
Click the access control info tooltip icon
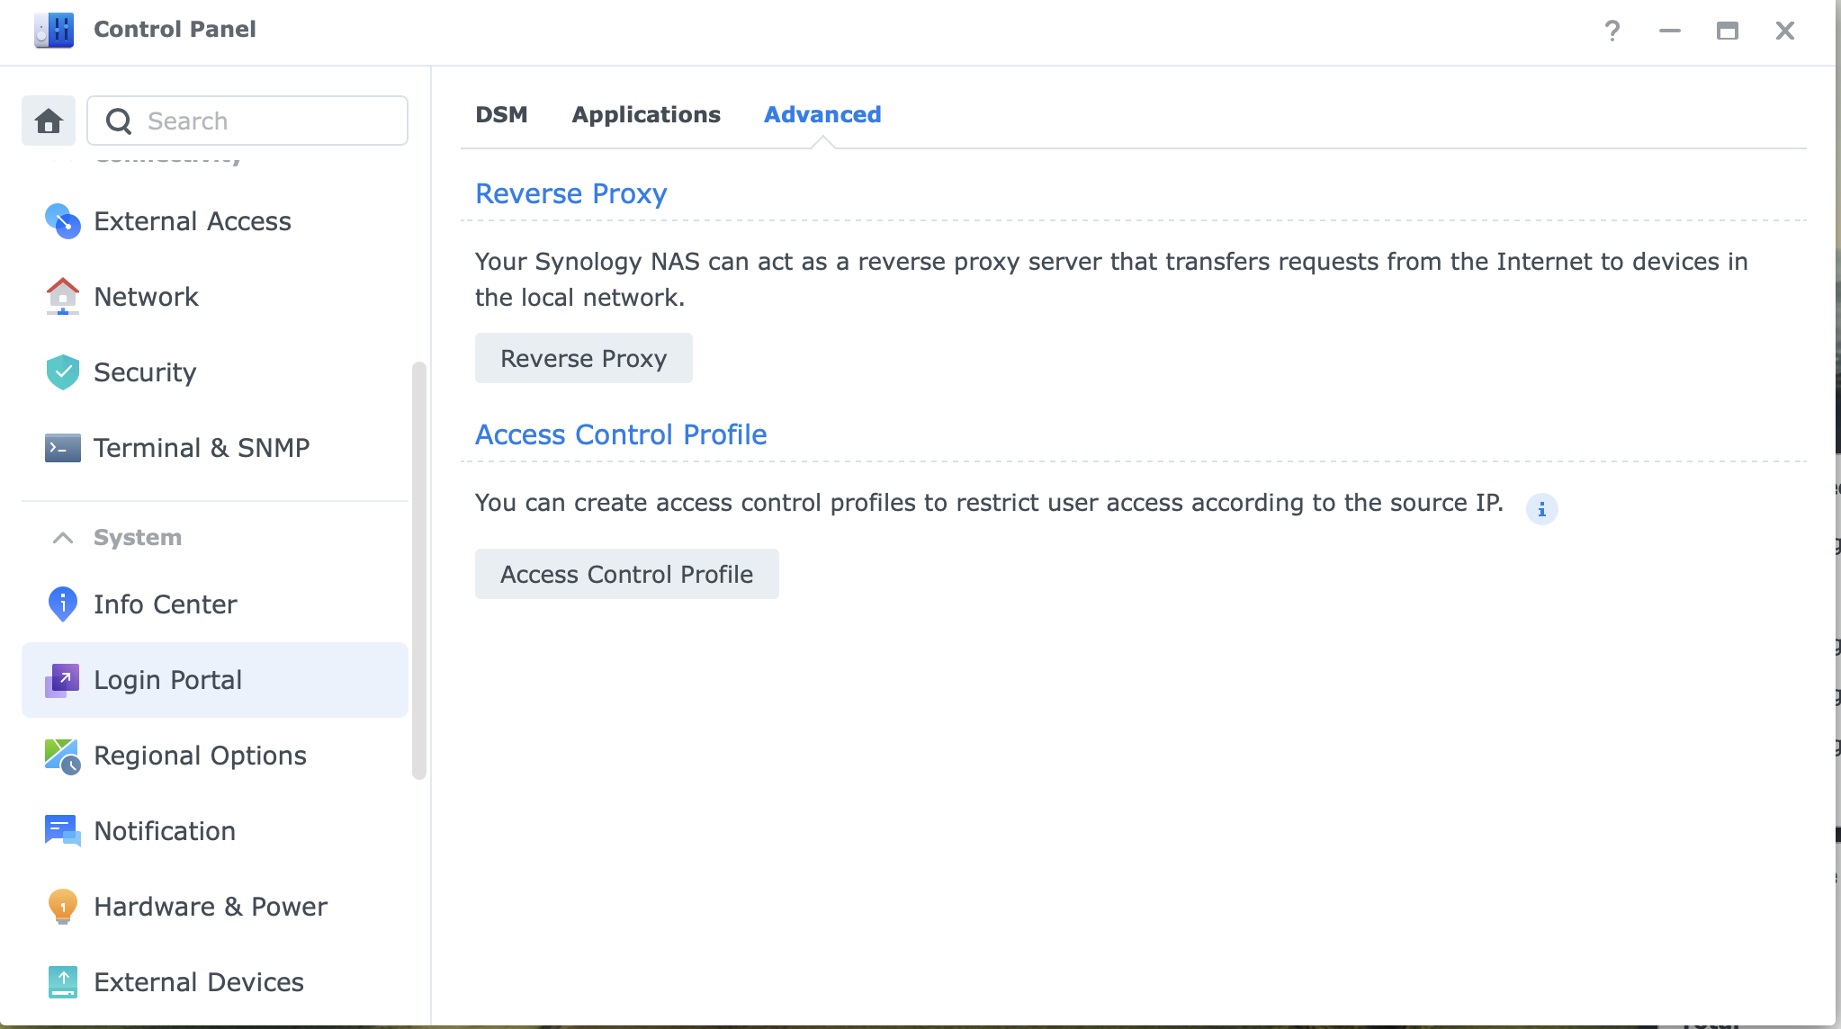click(x=1541, y=509)
